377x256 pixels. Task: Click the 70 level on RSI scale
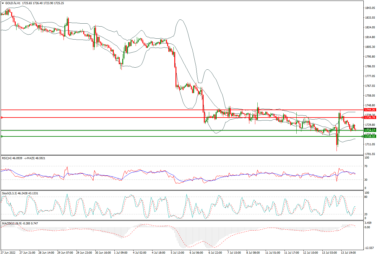pyautogui.click(x=367, y=167)
